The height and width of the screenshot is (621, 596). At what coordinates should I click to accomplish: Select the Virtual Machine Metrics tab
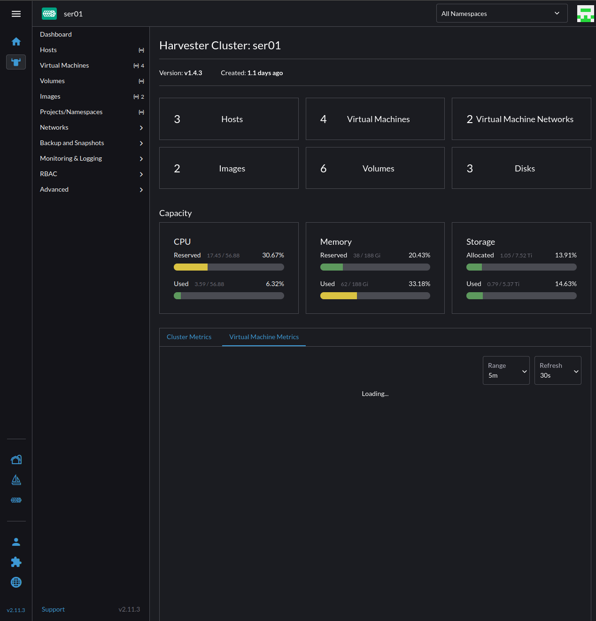[264, 337]
